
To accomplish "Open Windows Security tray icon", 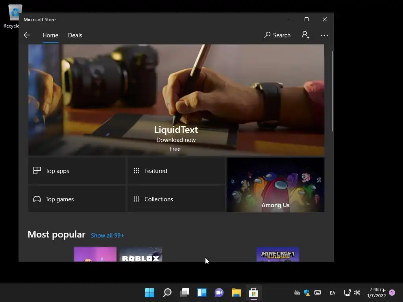I will [x=307, y=293].
